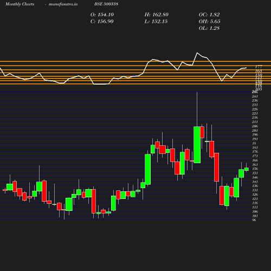The image size is (271, 271).
Task: Select the close value "C: 156.90"
Action: tap(102, 22)
